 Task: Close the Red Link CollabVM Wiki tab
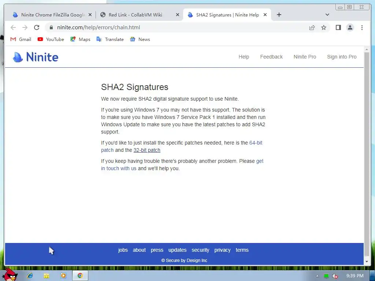pyautogui.click(x=178, y=15)
